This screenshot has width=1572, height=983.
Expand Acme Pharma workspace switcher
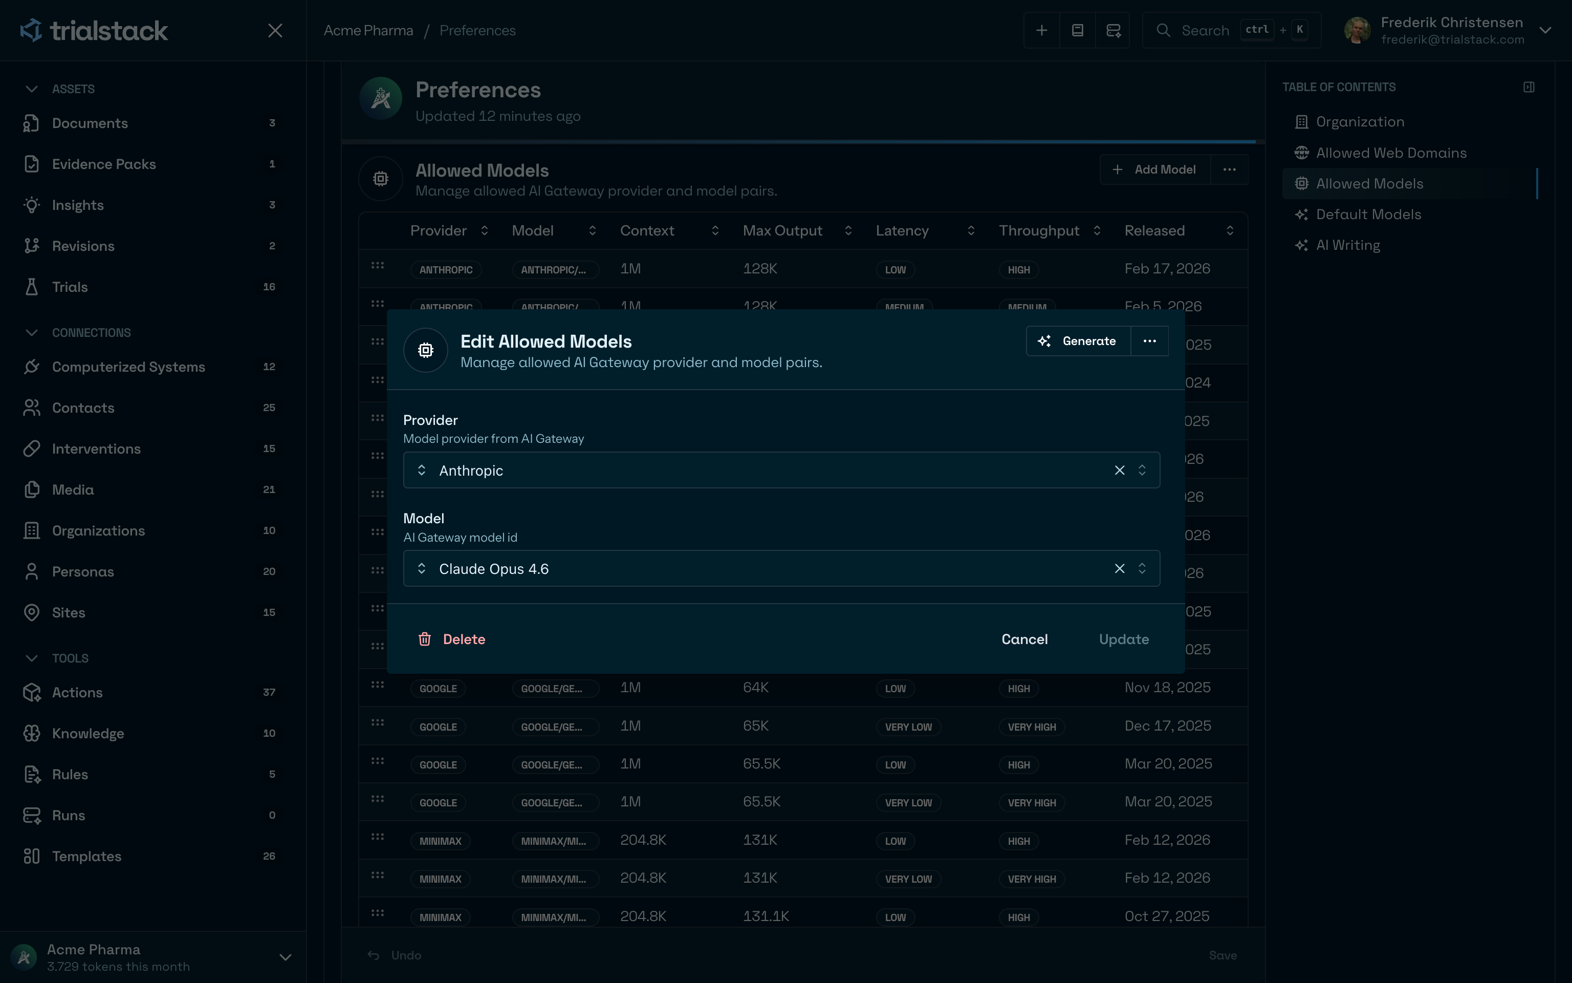coord(285,957)
